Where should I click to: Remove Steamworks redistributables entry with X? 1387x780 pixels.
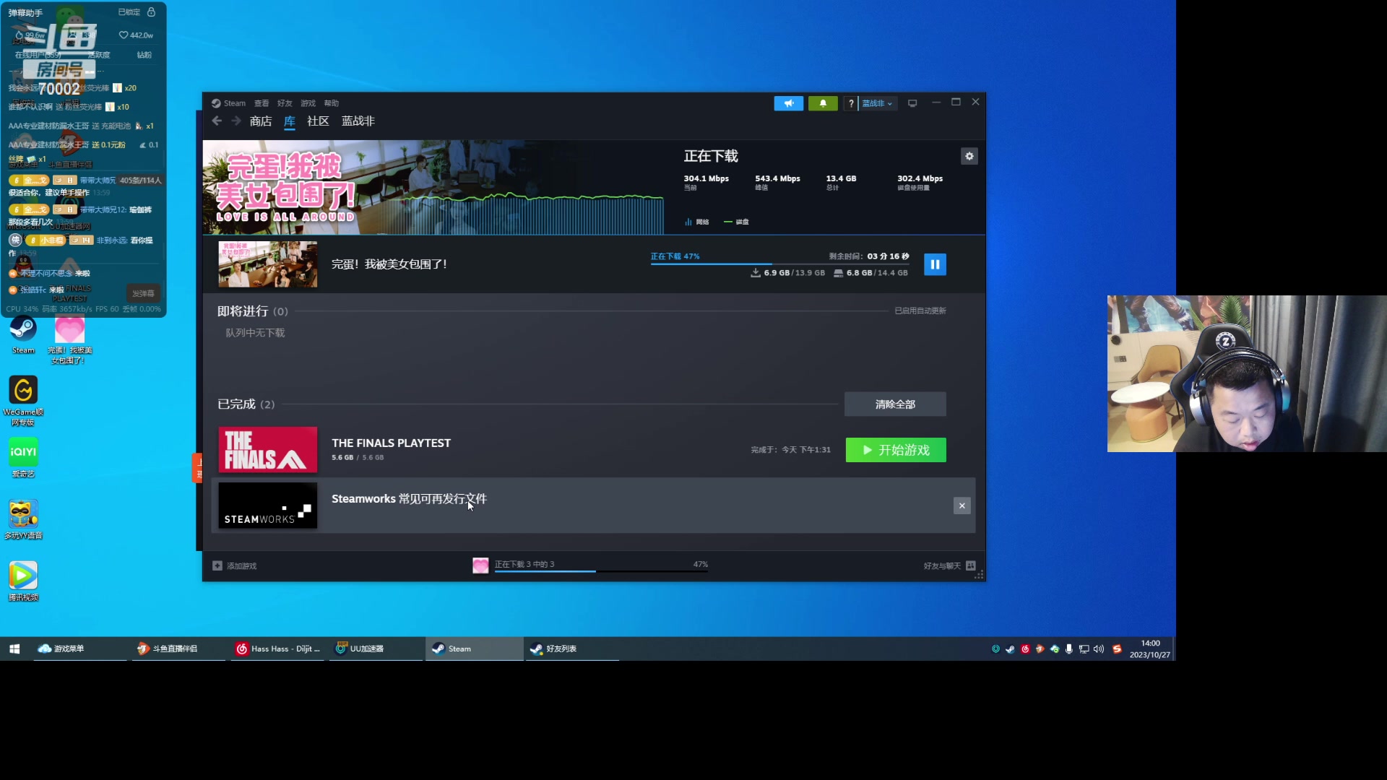962,506
